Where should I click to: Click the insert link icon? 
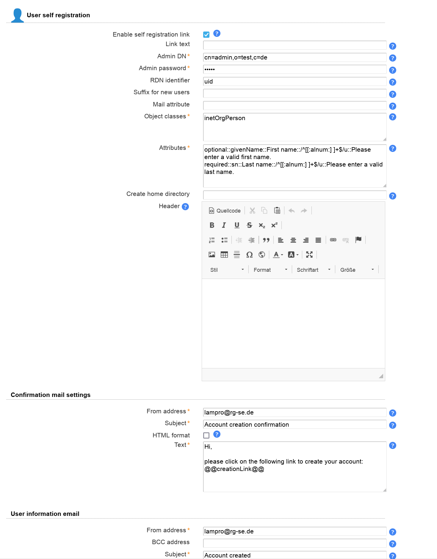tap(333, 240)
